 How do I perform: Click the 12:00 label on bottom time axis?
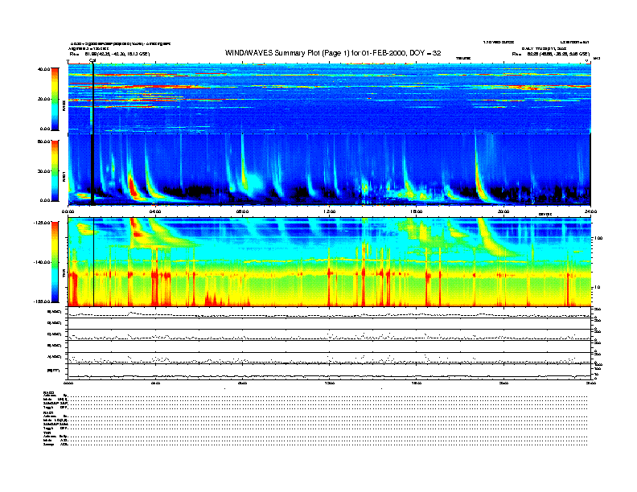click(330, 383)
